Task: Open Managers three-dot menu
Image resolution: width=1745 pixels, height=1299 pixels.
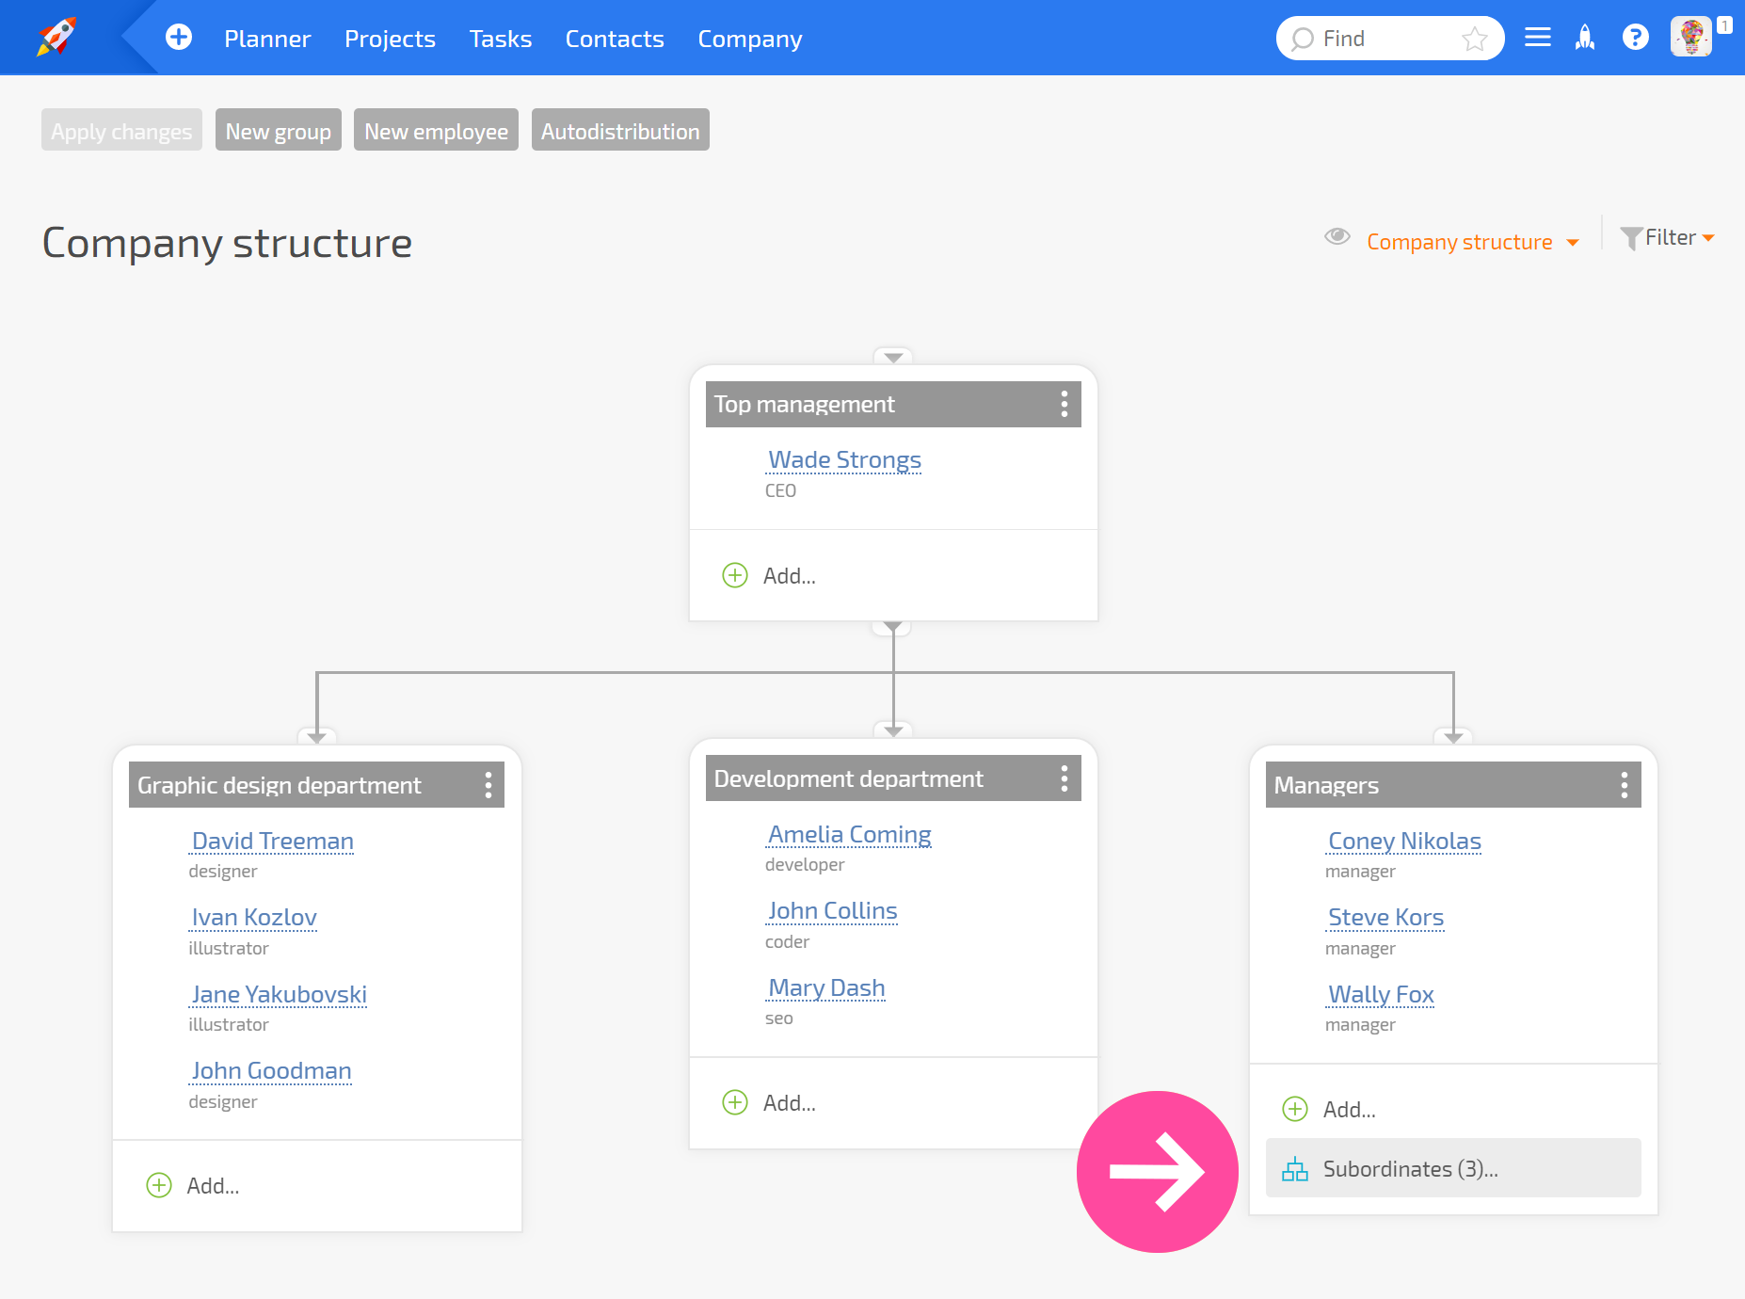Action: point(1625,785)
